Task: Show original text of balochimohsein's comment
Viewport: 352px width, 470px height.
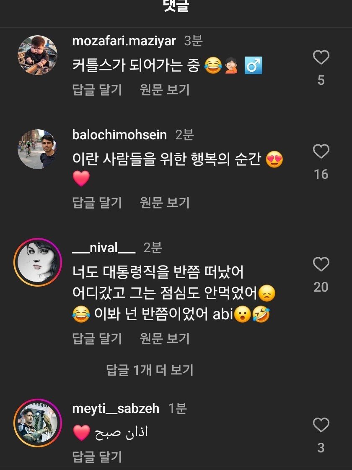Action: pyautogui.click(x=165, y=203)
